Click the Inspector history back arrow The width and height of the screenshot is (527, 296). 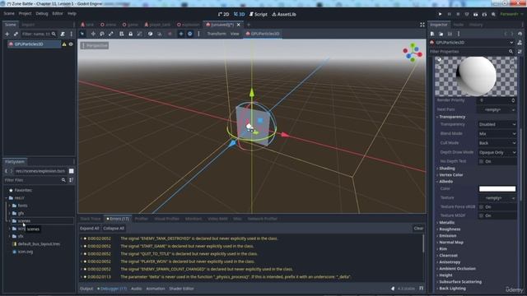point(505,34)
